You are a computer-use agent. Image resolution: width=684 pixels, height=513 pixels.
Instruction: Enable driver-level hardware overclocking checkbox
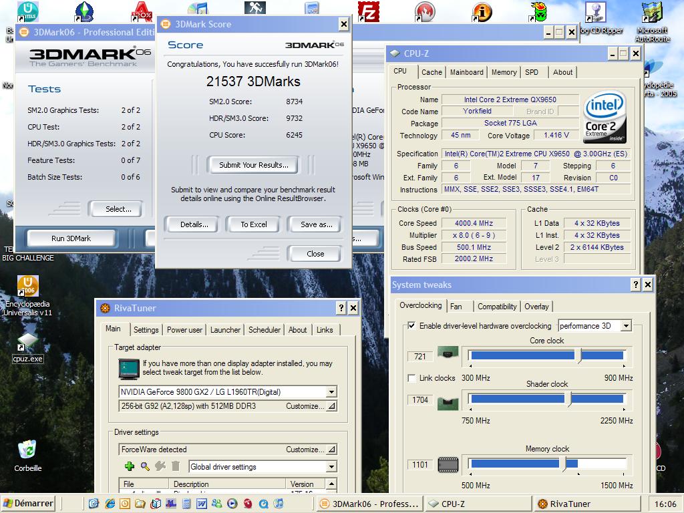pyautogui.click(x=411, y=325)
